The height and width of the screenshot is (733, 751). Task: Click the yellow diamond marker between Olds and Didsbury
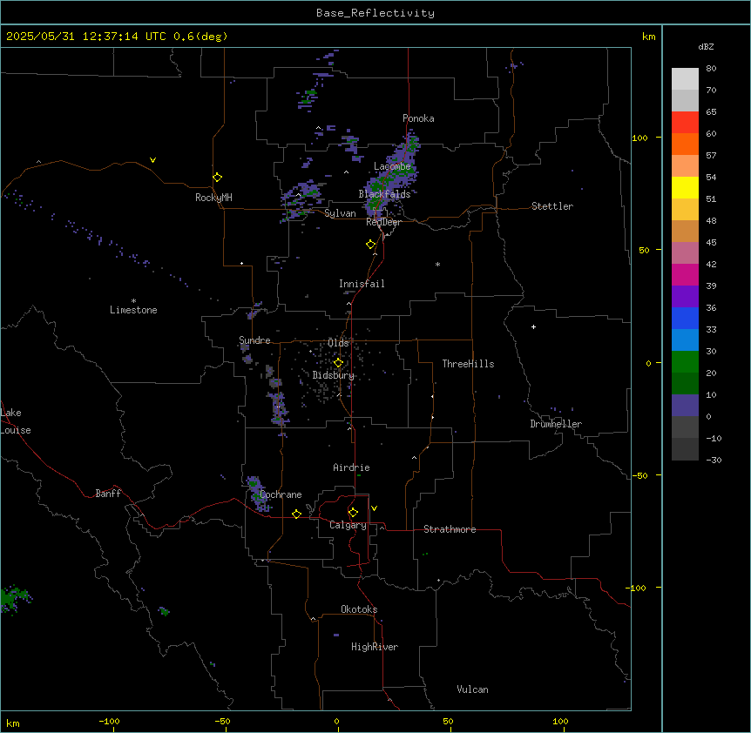(x=339, y=363)
